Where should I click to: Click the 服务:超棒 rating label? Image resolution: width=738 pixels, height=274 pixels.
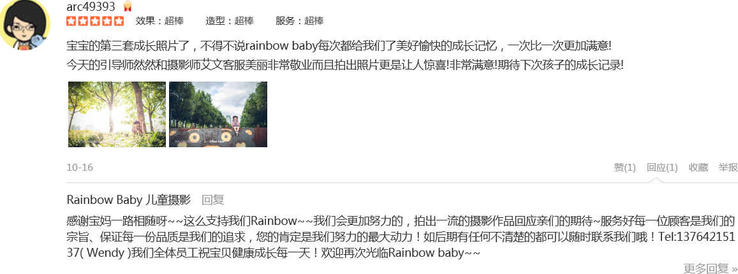click(300, 20)
